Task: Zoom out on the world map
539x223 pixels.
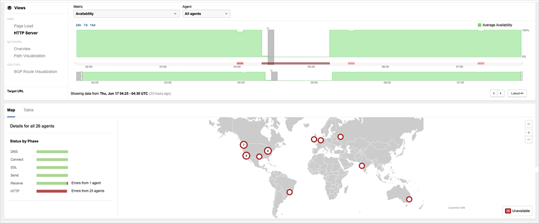Action: pos(529,140)
